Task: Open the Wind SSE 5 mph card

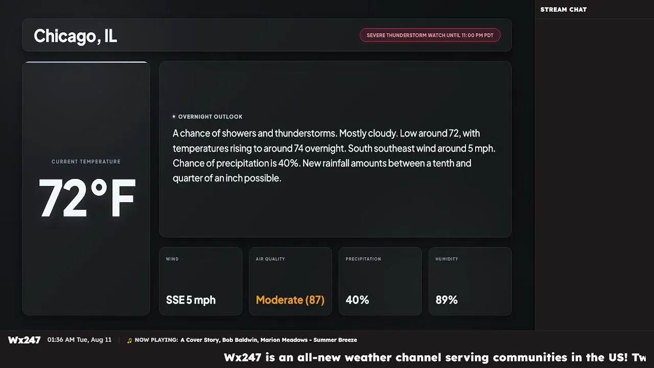Action: (200, 281)
